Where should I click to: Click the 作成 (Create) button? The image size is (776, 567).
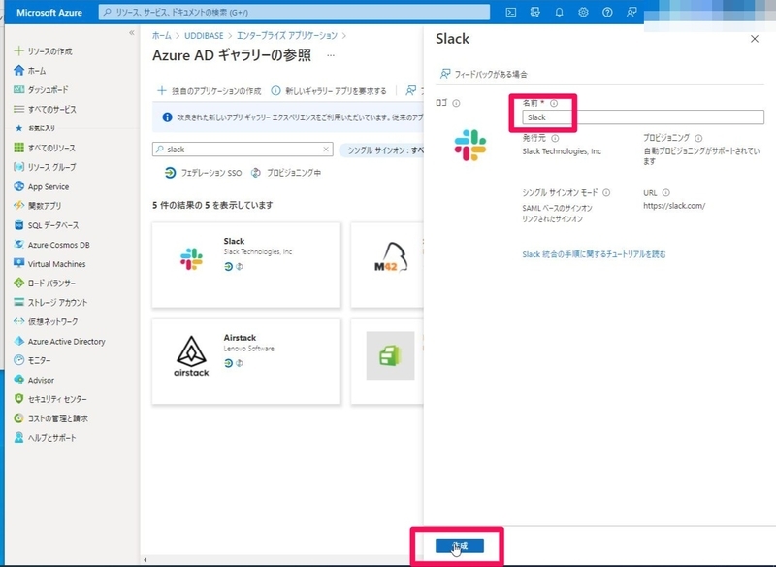(459, 546)
